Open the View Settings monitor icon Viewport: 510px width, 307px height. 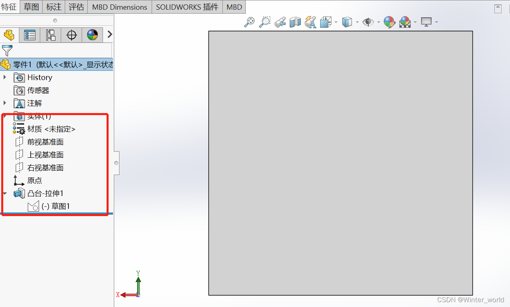coord(426,22)
